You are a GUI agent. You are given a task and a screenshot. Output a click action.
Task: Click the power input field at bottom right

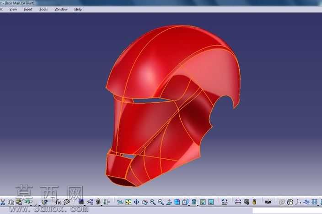point(287,211)
